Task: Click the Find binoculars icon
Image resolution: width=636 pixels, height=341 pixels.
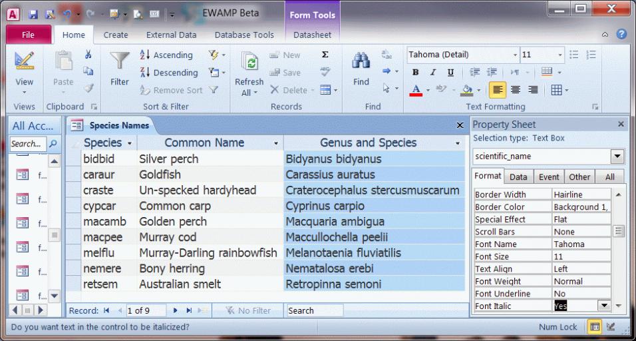Action: [361, 61]
